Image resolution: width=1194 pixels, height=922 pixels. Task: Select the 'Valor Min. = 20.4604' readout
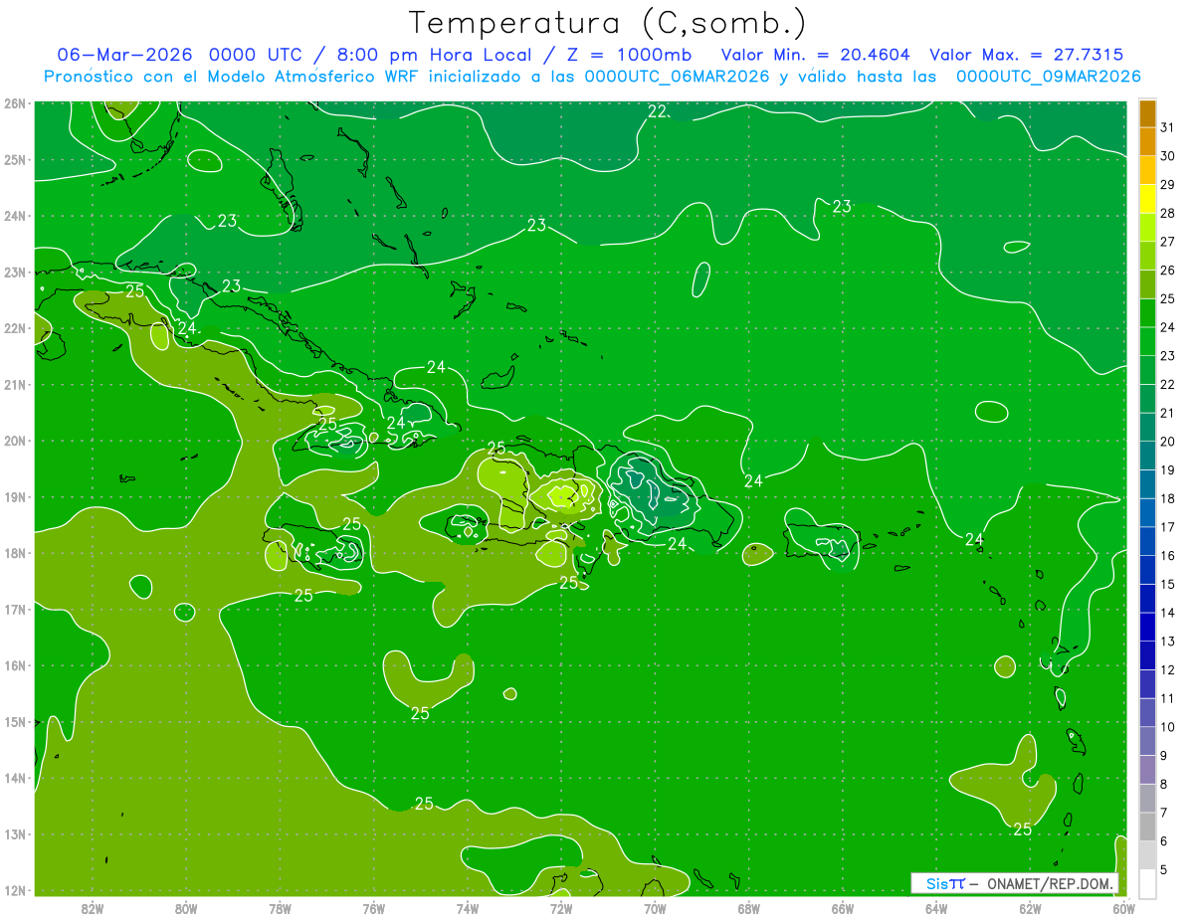click(x=817, y=55)
